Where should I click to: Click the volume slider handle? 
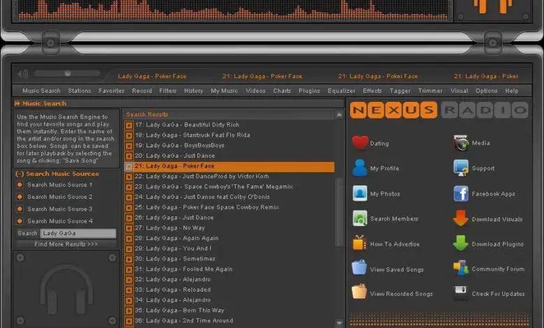(68, 73)
